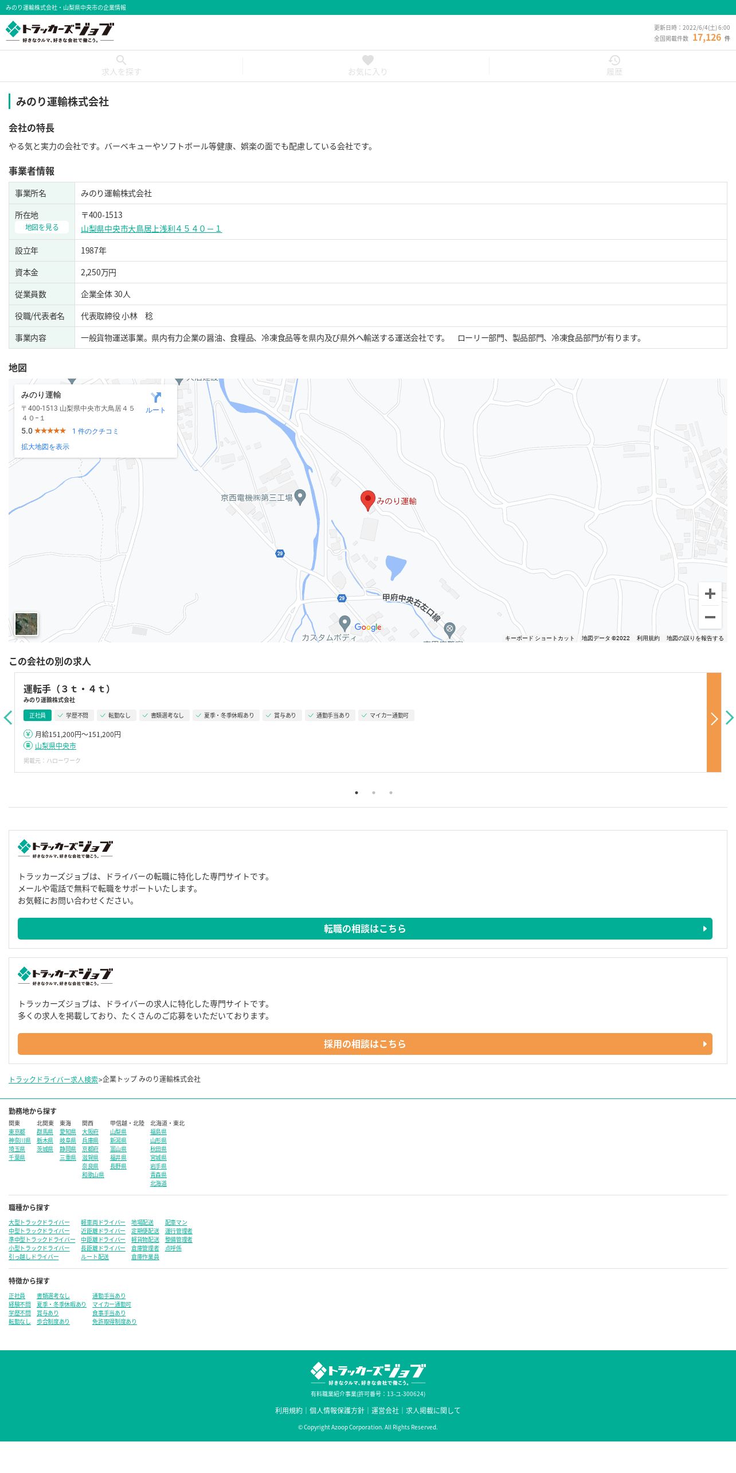736x1473 pixels.
Task: Click the 17,126 listing count
Action: [707, 38]
